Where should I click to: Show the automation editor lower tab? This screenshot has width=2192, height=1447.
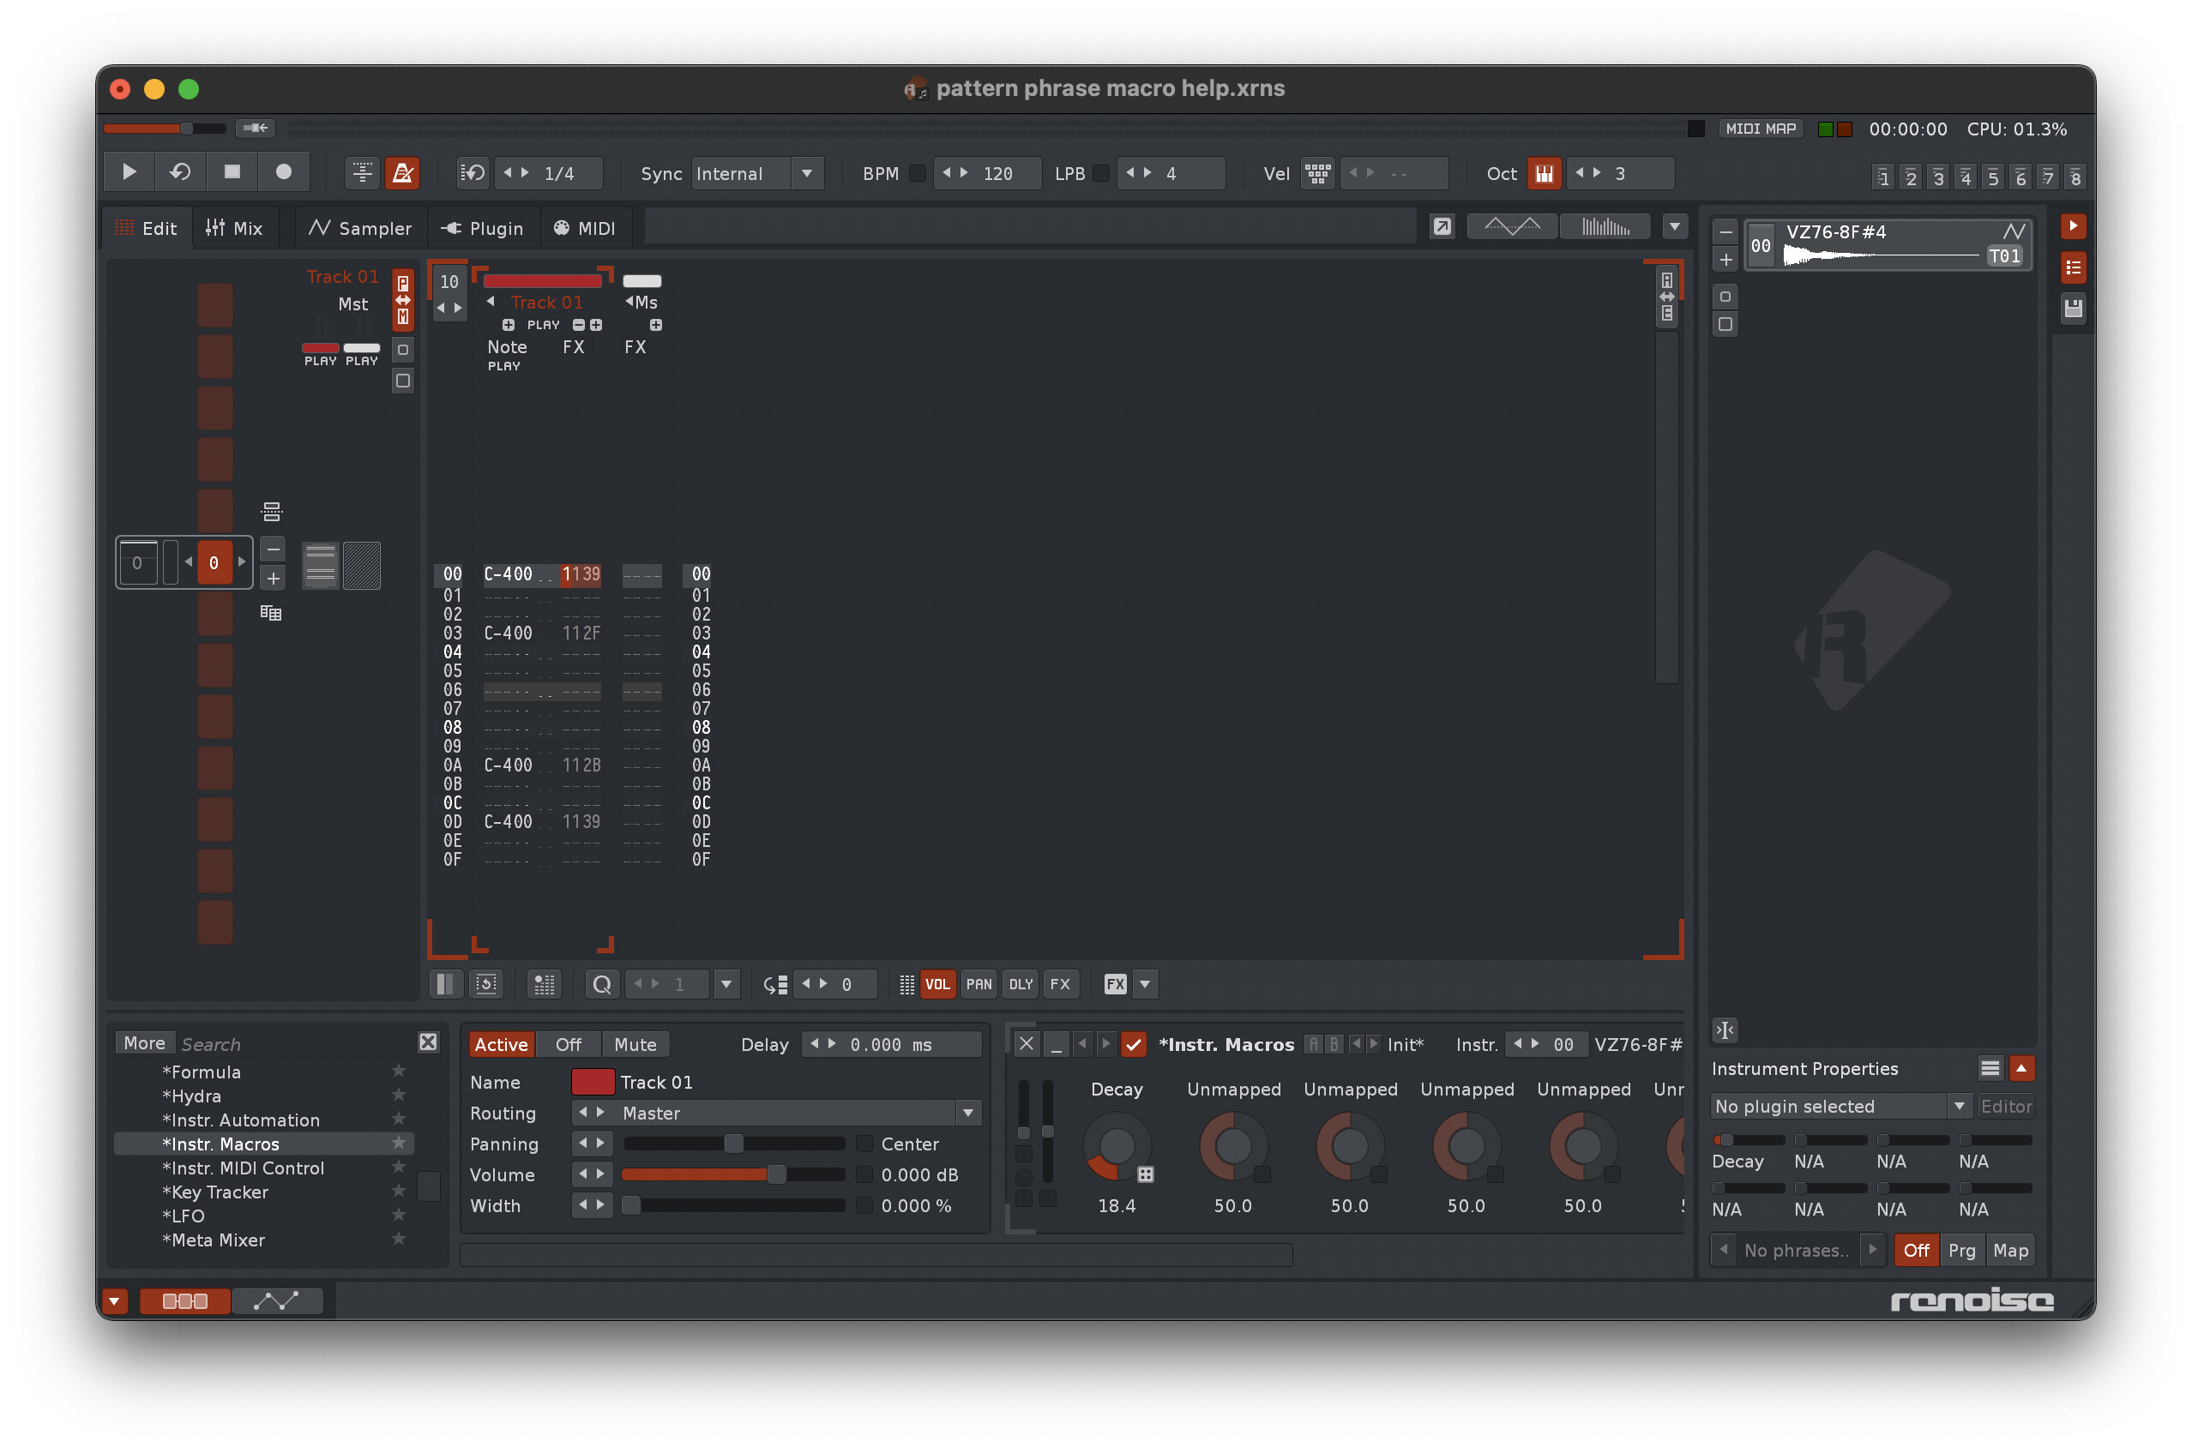click(277, 1301)
